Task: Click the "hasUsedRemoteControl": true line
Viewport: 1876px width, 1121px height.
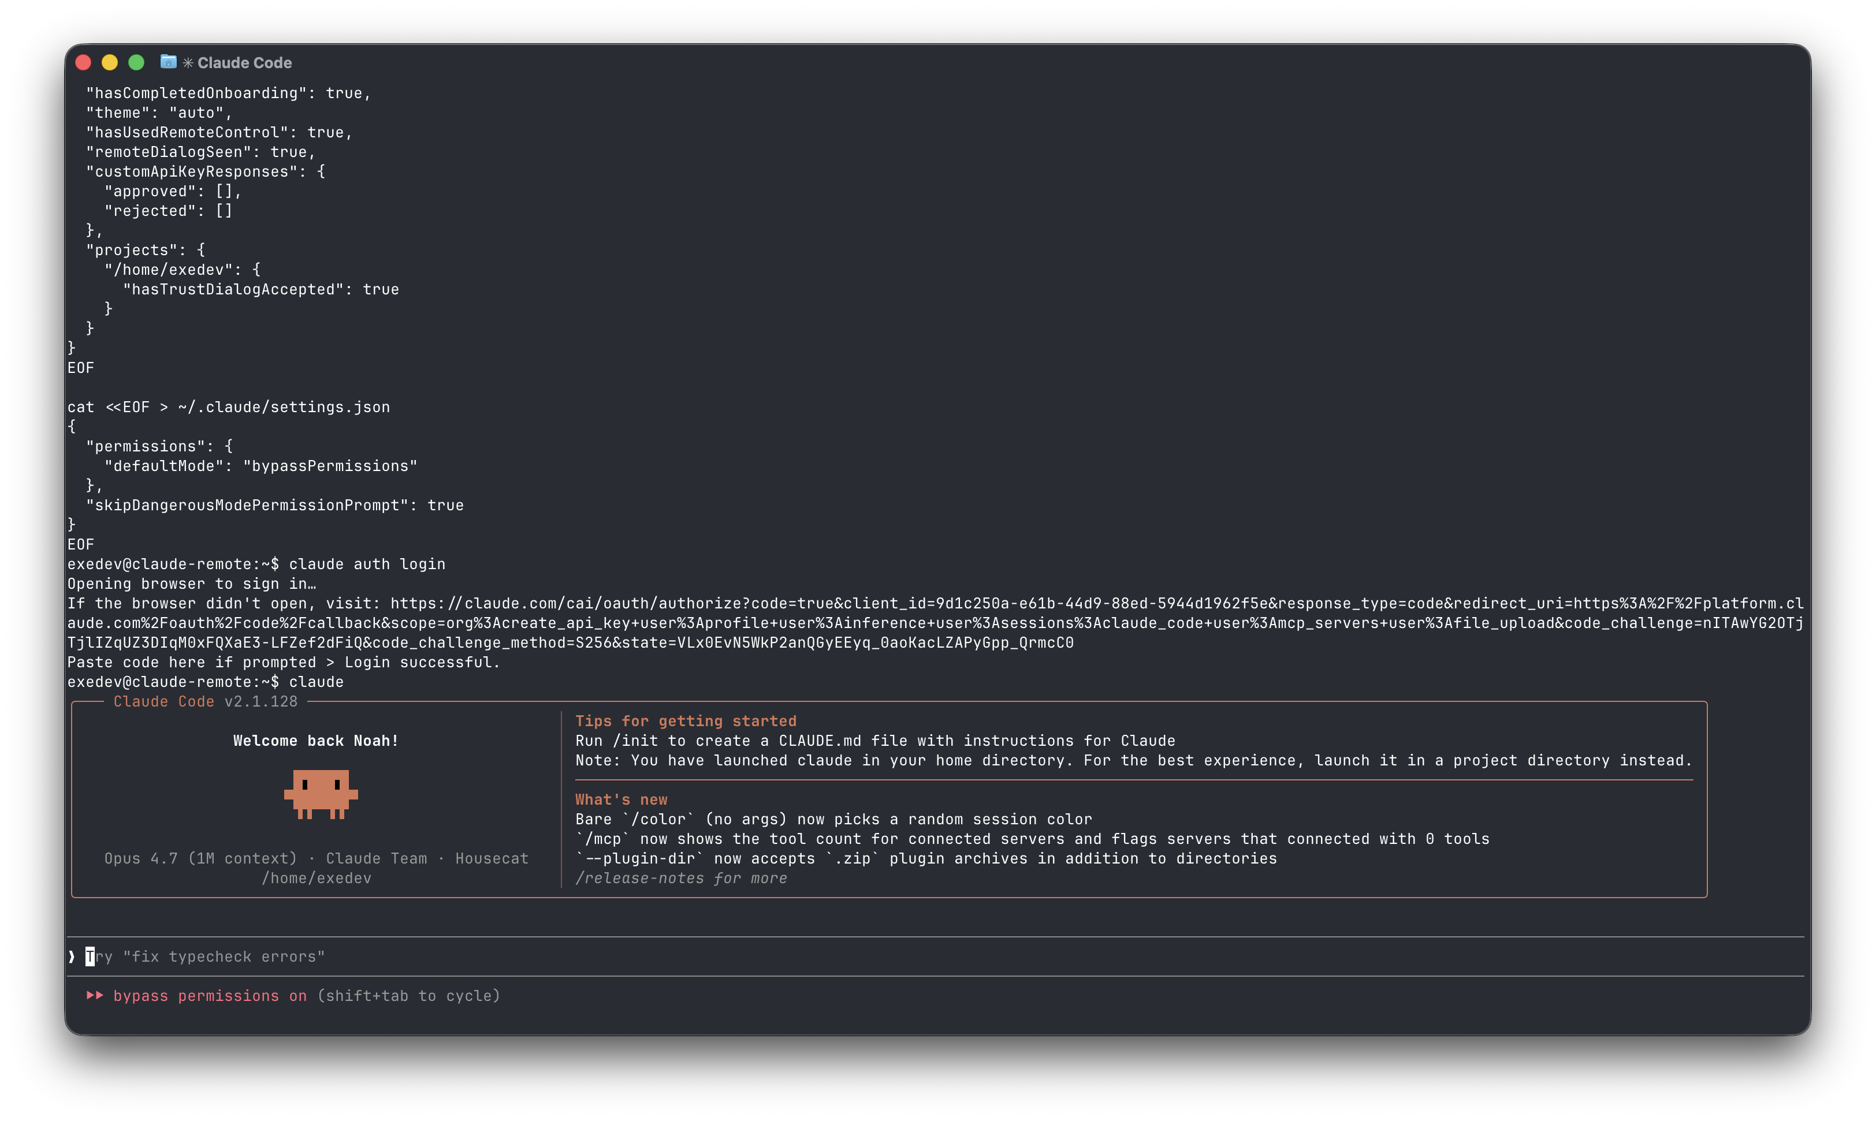Action: coord(219,132)
